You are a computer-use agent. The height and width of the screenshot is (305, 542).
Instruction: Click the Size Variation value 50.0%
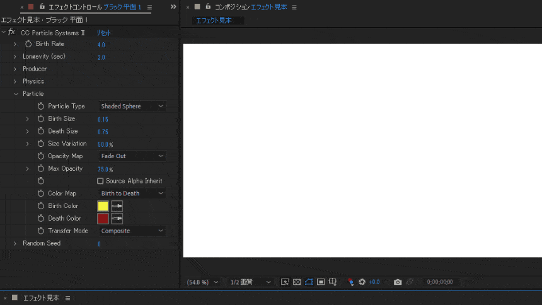coord(105,144)
